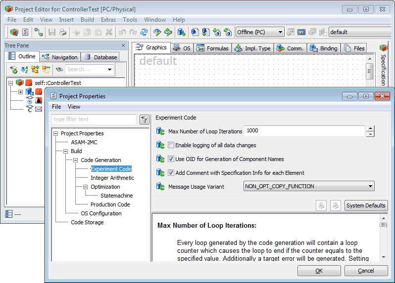
Task: Click the filter funnel button in Project Properties
Action: pos(145,120)
